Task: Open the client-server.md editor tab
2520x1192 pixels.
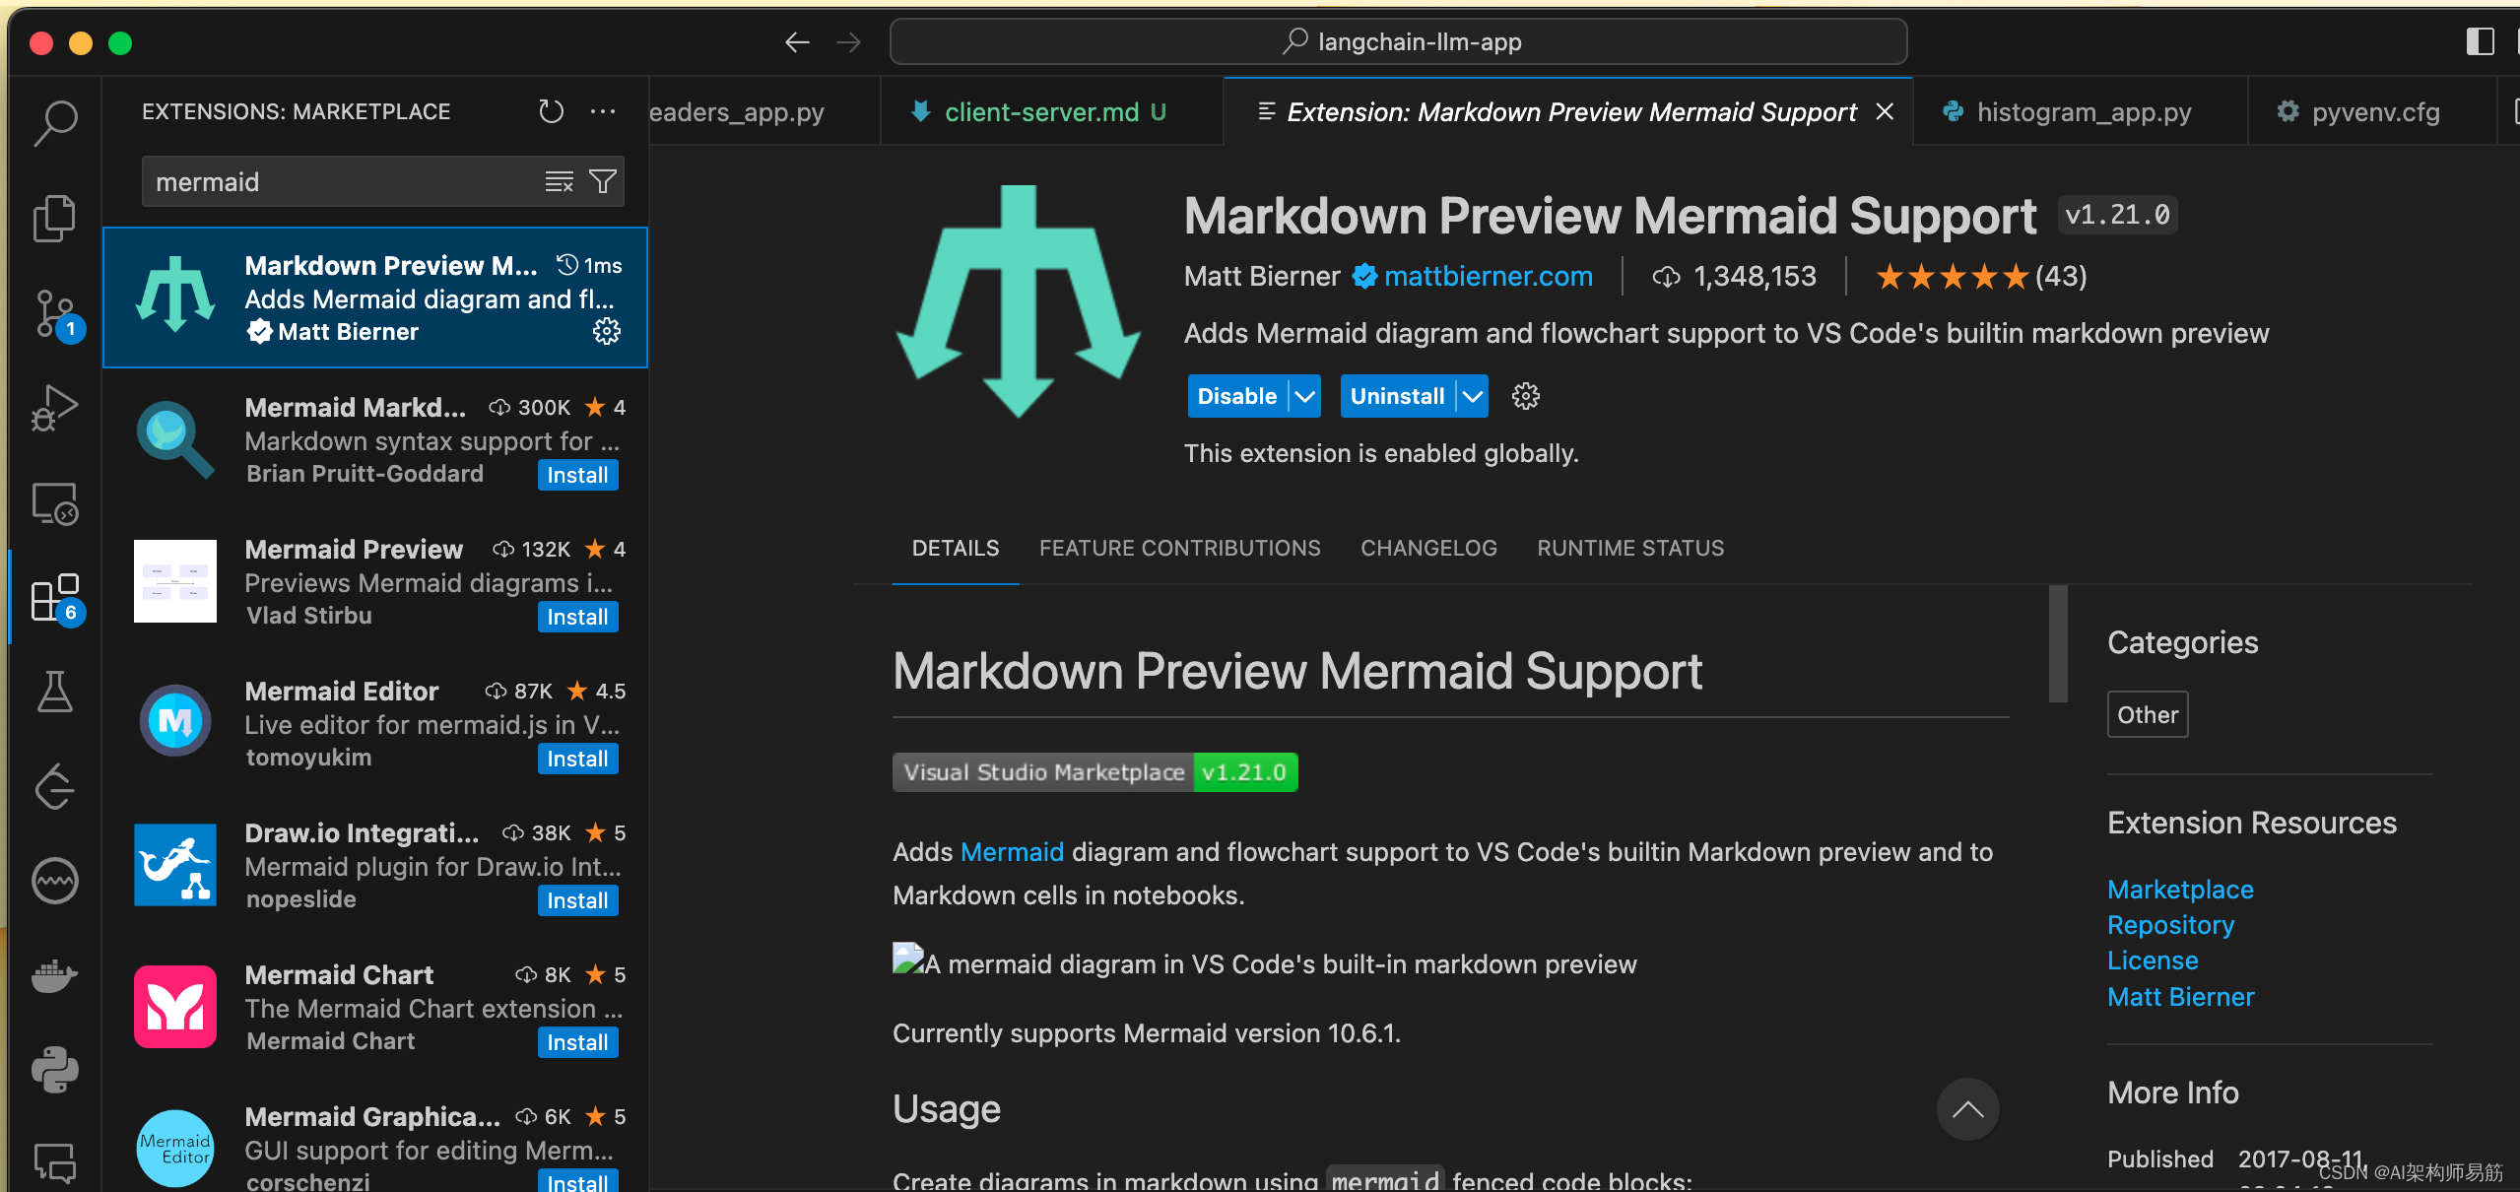Action: 1052,111
